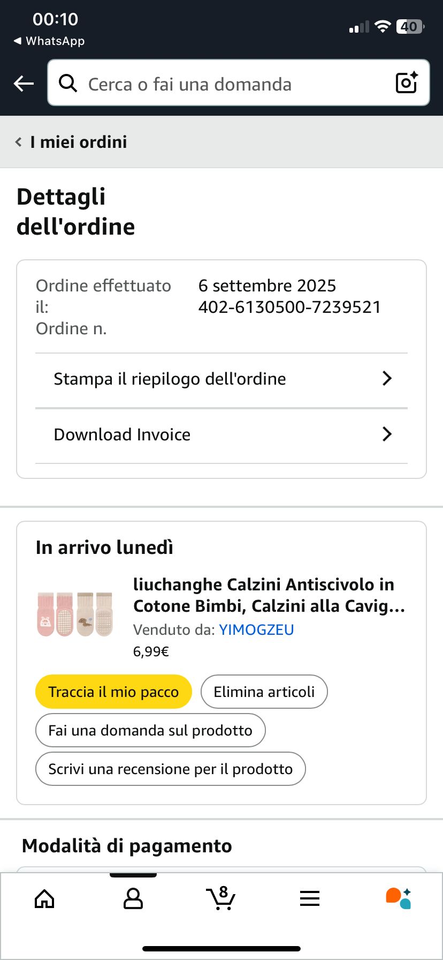Expand Stampa il riepilogo dell'ordine chevron
The width and height of the screenshot is (443, 960).
pos(387,379)
